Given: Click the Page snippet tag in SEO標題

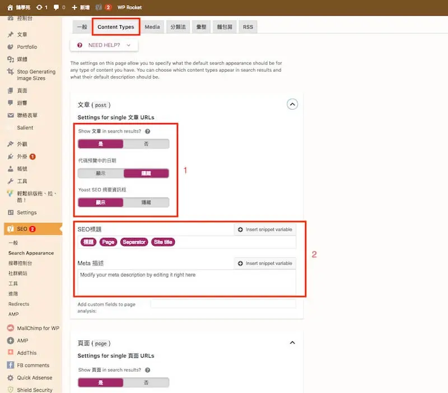Looking at the screenshot, I should pos(108,242).
